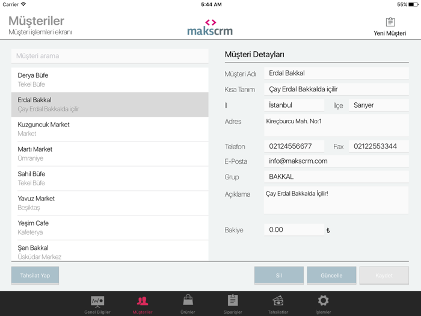The image size is (421, 316).
Task: Tap the Yeni Müşteri clipboard icon
Action: [390, 22]
